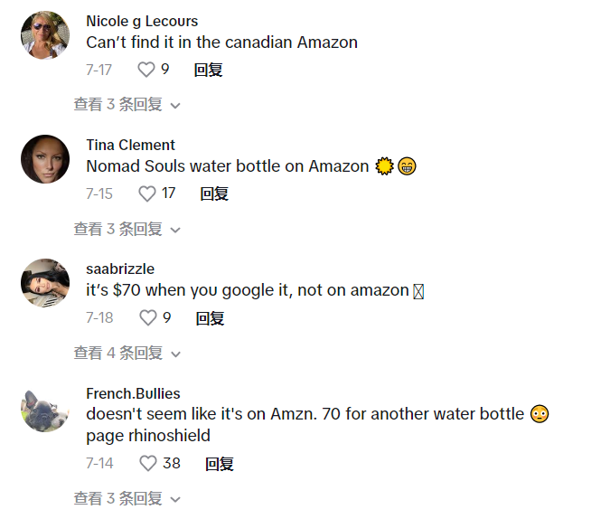
Task: Reply to French.Bullies' comment
Action: (219, 464)
